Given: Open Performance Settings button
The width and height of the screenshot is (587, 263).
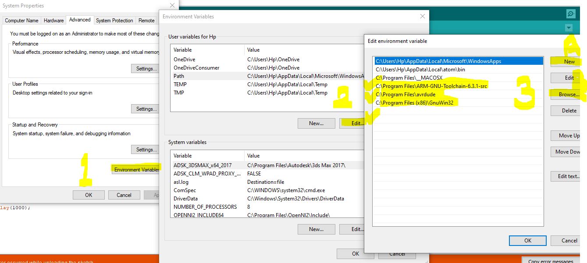Looking at the screenshot, I should pos(146,69).
